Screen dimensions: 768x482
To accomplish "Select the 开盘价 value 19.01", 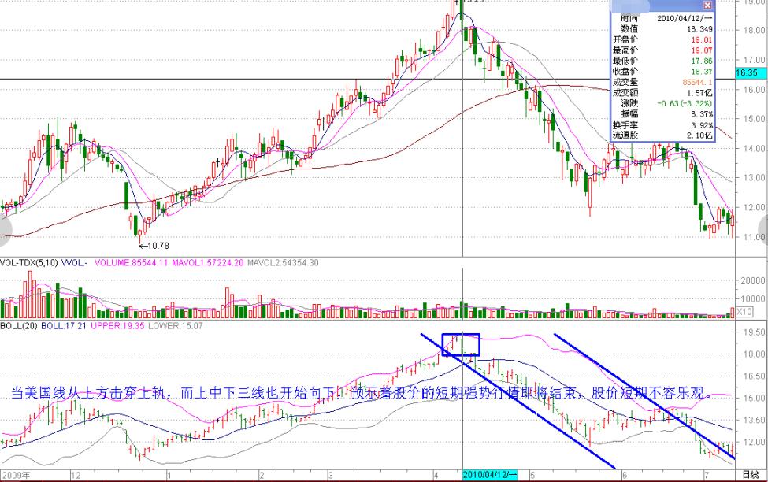I will (702, 39).
